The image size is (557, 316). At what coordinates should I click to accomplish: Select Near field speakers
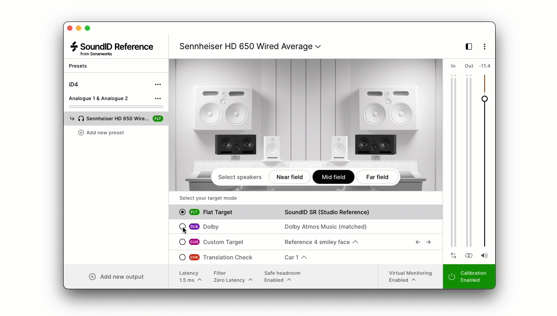tap(289, 177)
